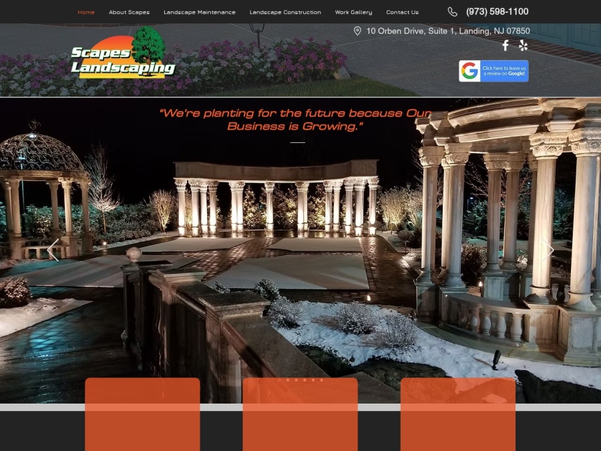
Task: Select the last slideshow pagination dot
Action: [322, 380]
